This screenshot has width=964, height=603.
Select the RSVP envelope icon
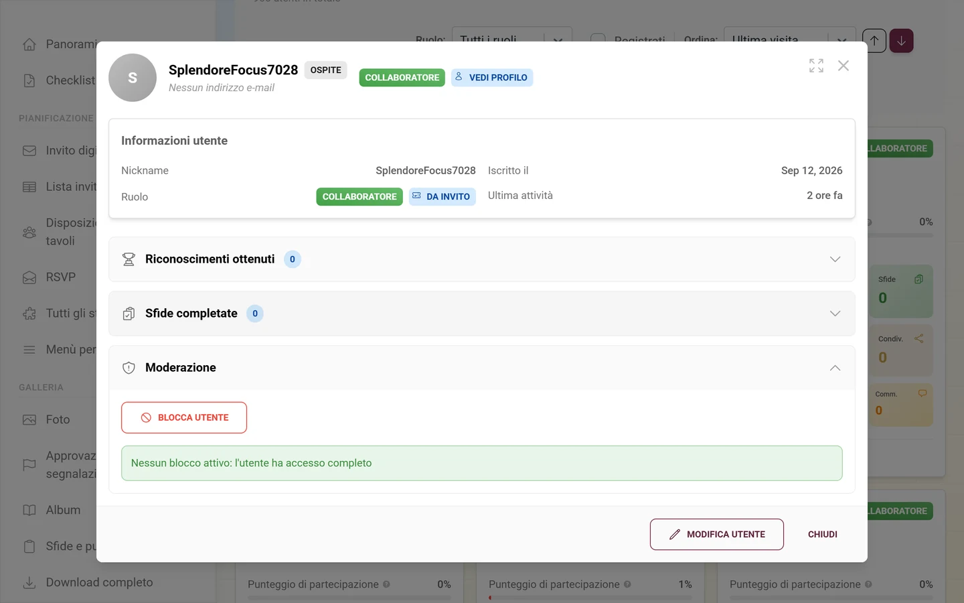coord(29,277)
